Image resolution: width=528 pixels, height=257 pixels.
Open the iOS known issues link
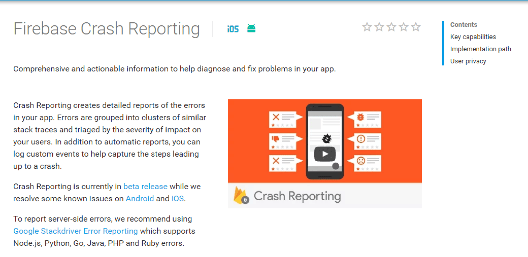(178, 198)
